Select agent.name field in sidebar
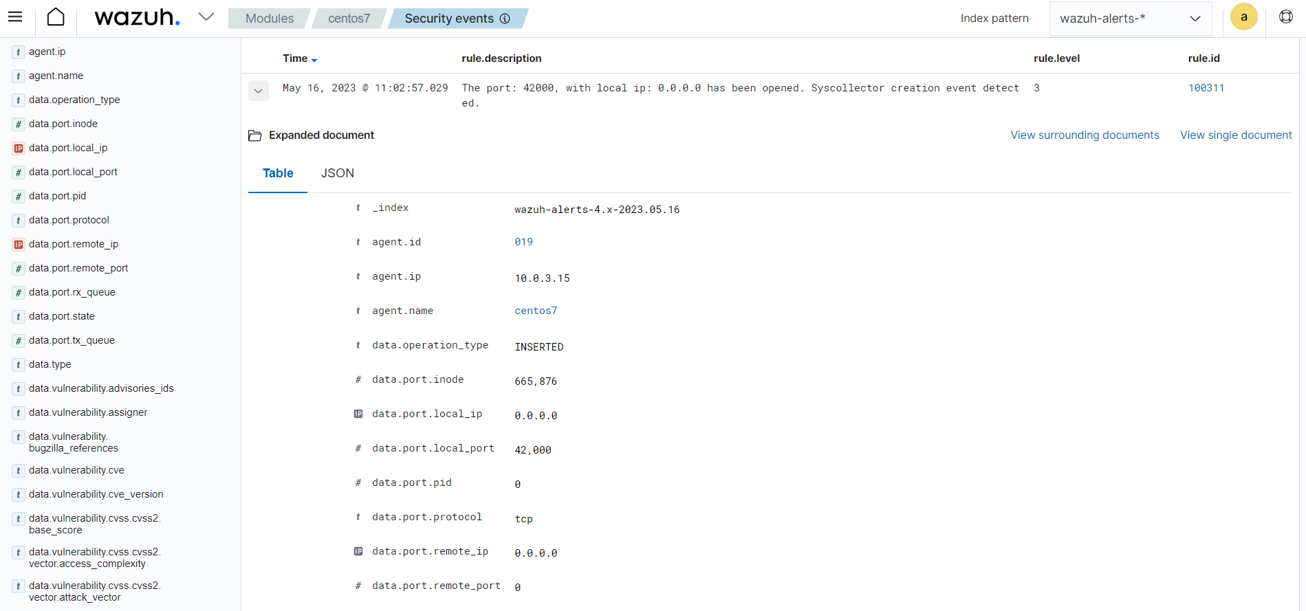 [x=56, y=76]
